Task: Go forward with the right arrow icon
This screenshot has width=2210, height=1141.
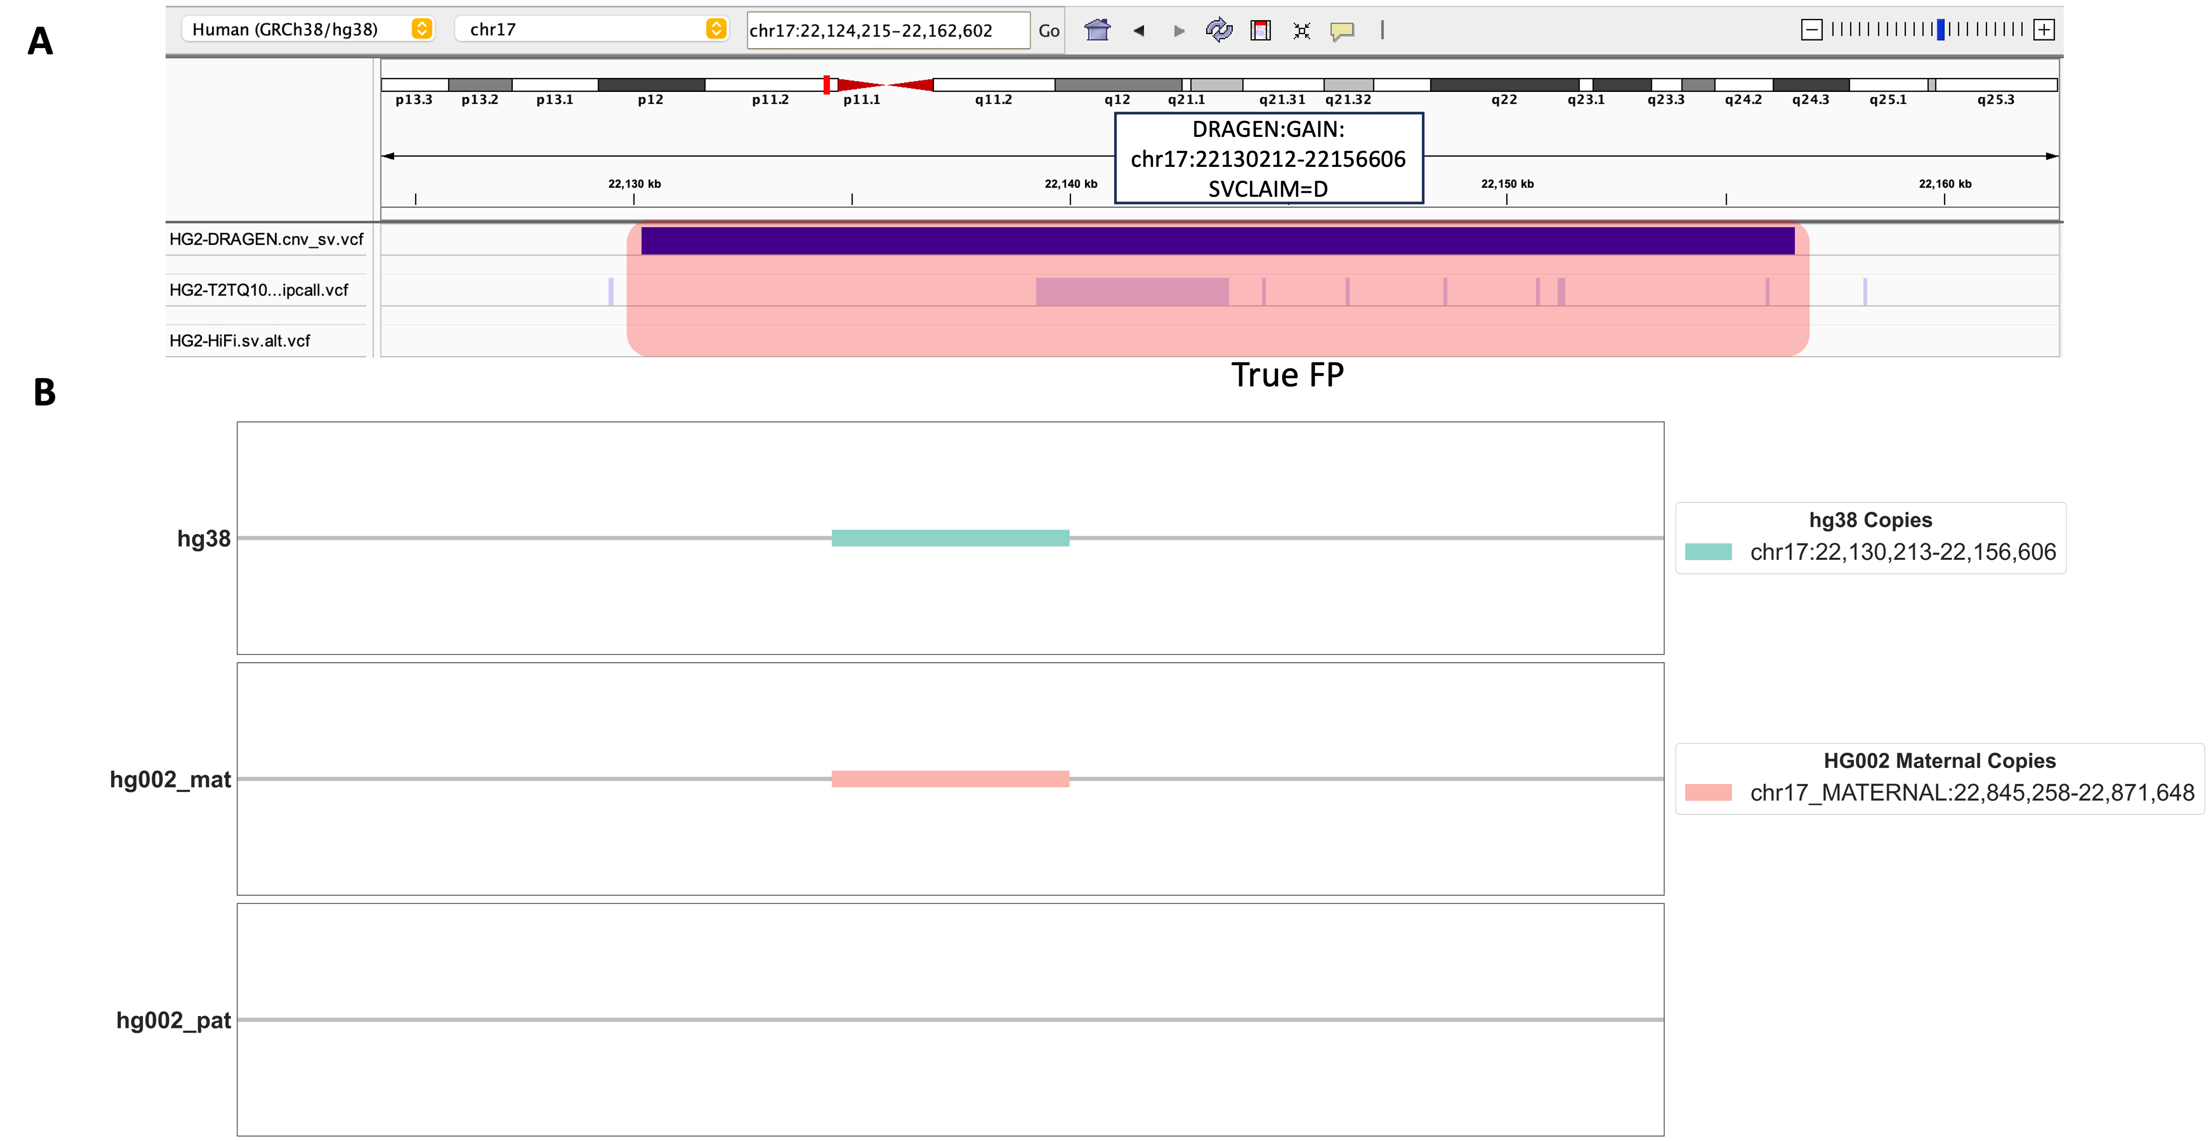Action: 1179,31
